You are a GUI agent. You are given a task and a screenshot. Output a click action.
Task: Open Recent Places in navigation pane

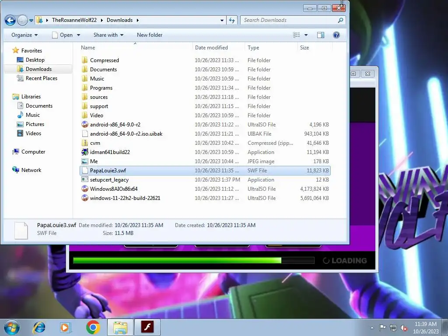coord(37,78)
